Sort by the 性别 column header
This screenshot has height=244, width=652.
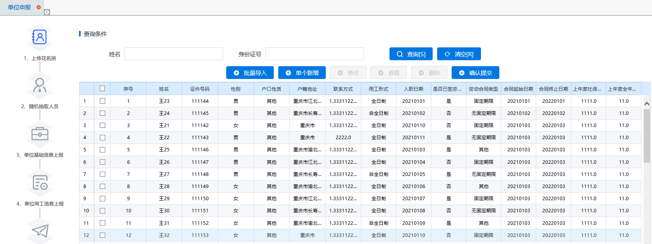pos(236,89)
